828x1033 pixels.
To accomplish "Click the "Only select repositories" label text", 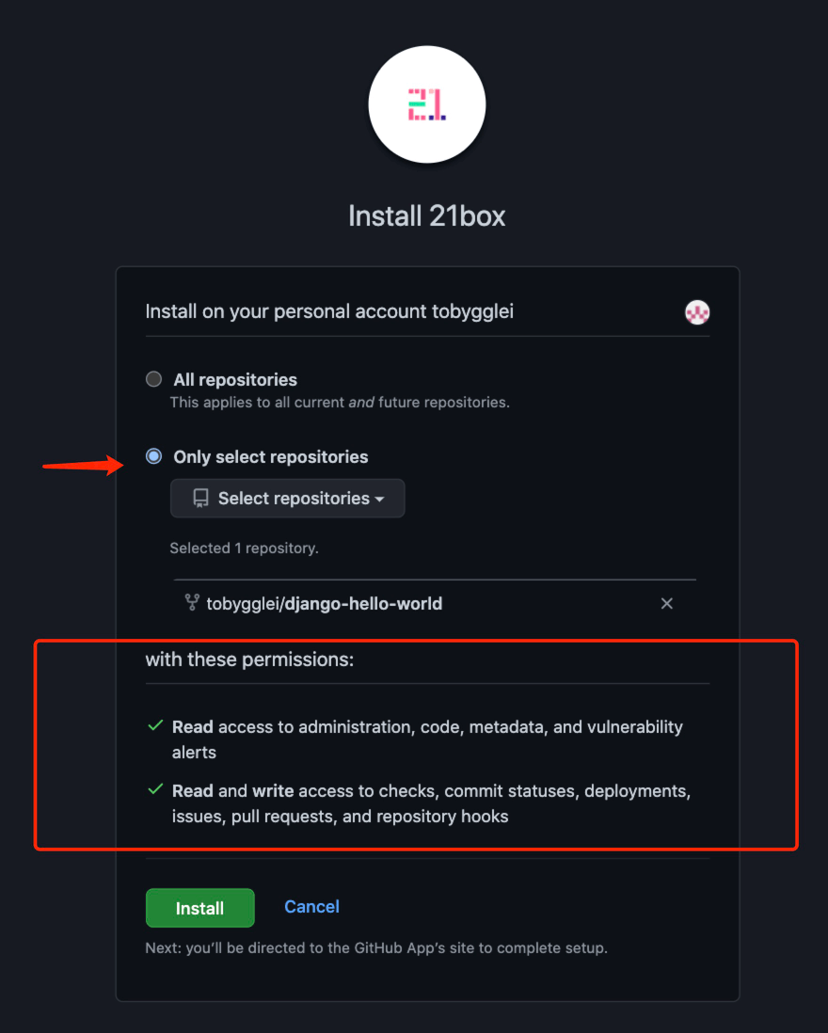I will pos(271,457).
